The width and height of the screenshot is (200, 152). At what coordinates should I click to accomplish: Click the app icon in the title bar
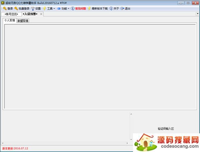(x=3, y=3)
